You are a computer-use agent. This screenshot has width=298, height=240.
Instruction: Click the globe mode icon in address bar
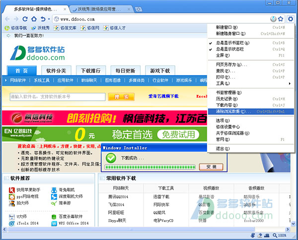click(273, 19)
